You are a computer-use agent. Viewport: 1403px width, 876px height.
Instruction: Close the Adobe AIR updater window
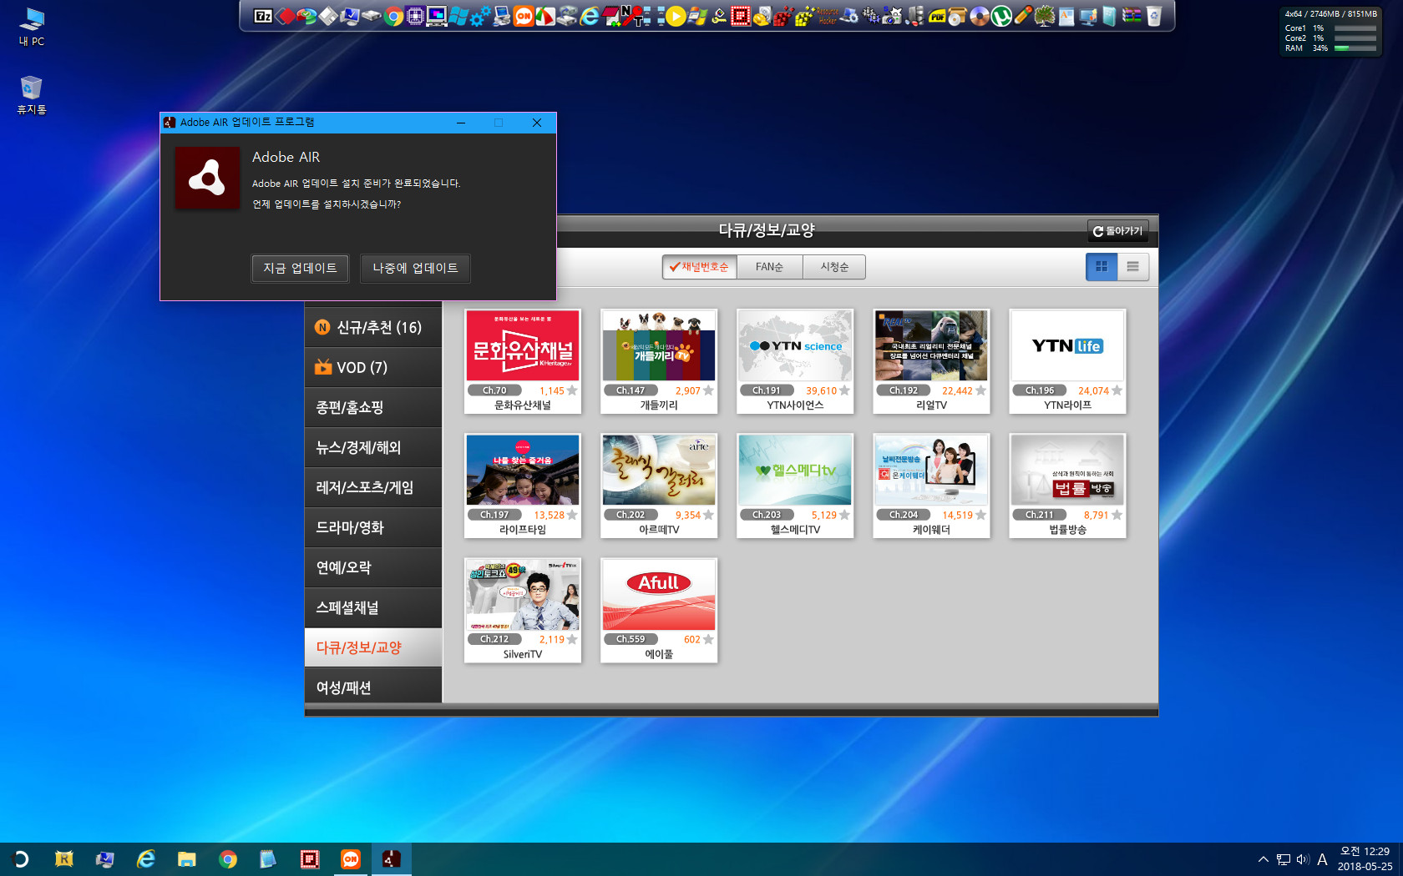pyautogui.click(x=537, y=123)
